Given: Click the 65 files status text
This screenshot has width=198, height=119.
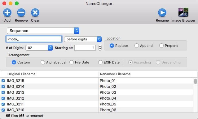Looking at the screenshot, I should pos(24,116).
